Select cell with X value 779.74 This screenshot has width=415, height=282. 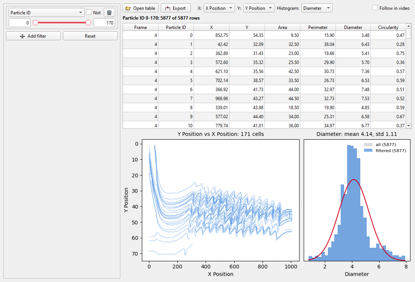point(212,125)
